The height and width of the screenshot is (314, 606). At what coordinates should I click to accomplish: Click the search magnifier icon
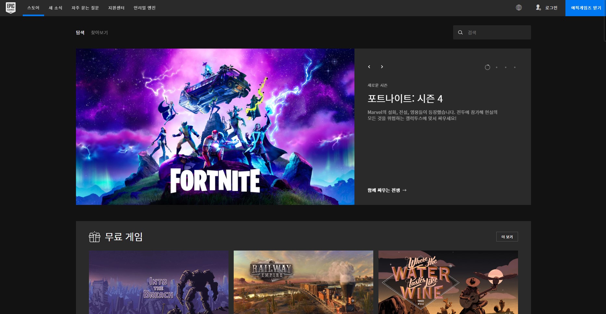click(x=460, y=32)
